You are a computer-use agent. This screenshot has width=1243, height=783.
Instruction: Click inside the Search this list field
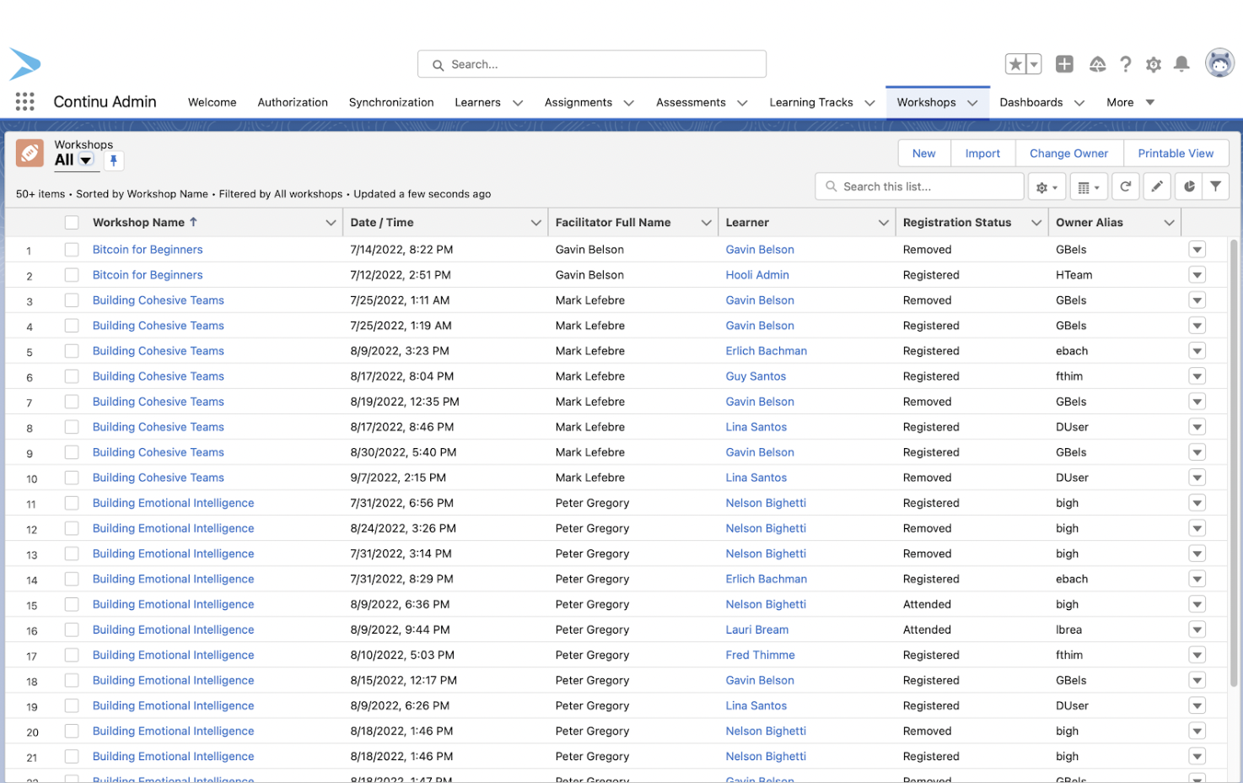click(x=919, y=186)
